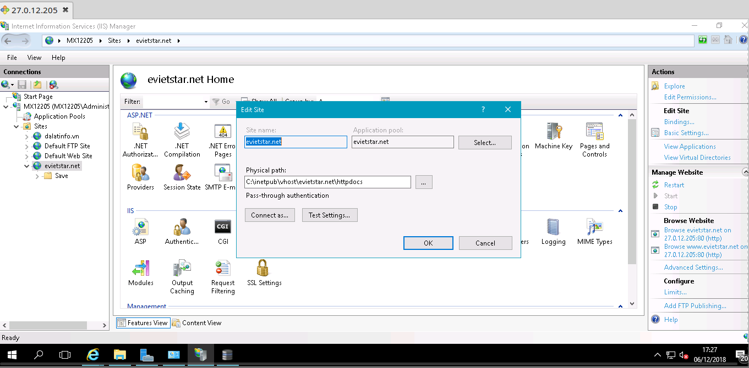Open Windows Start menu
749x368 pixels.
[12, 355]
